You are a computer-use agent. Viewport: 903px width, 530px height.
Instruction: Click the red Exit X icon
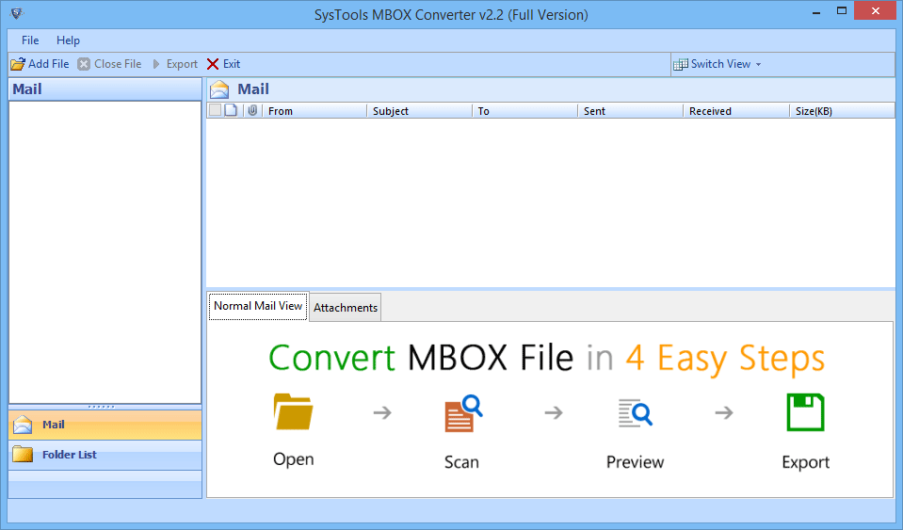213,64
